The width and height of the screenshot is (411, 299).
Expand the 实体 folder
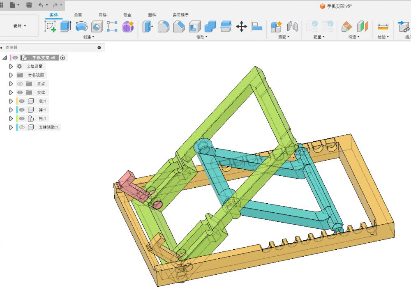click(11, 92)
